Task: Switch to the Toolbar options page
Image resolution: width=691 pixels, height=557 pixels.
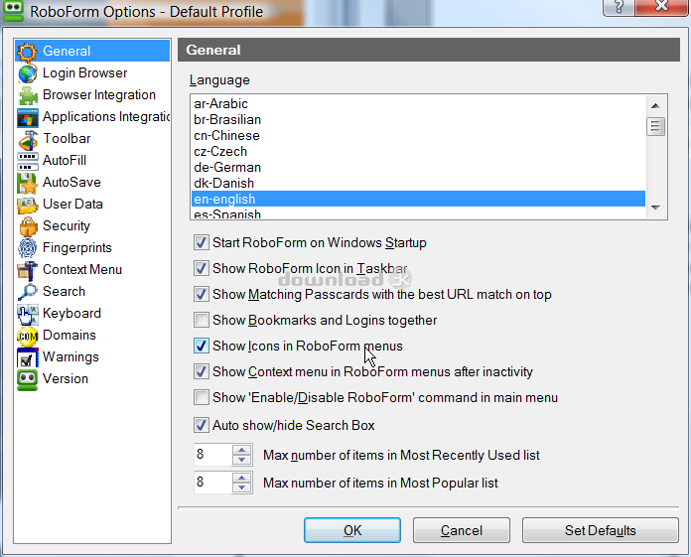Action: click(67, 139)
